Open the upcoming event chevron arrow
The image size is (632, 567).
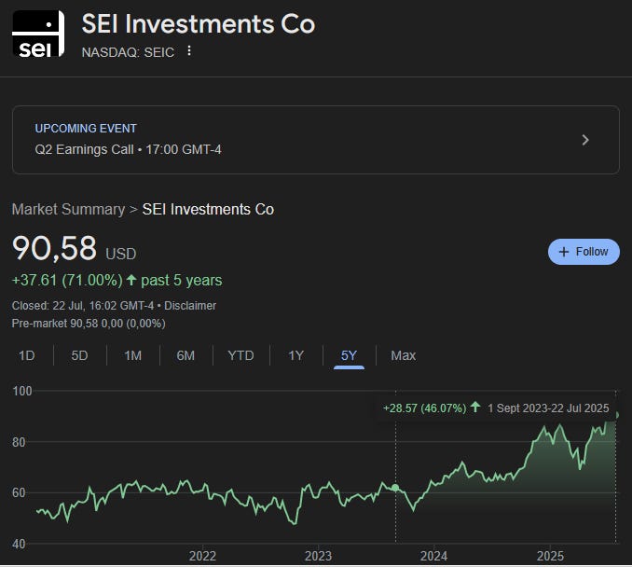point(585,140)
